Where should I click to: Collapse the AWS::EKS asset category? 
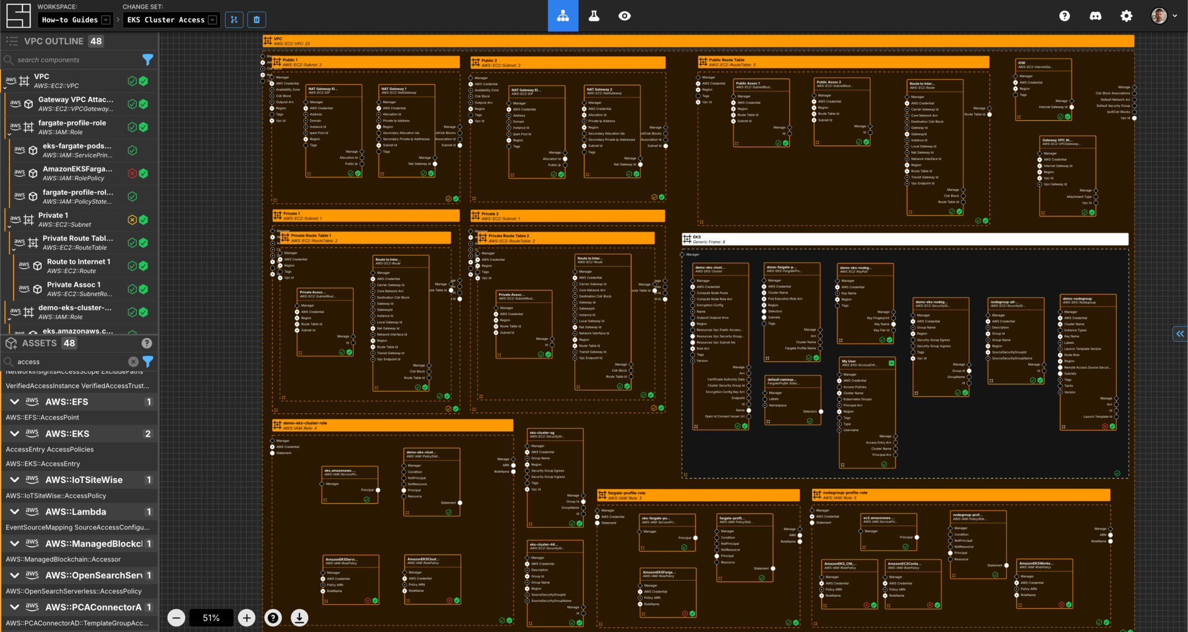click(14, 434)
